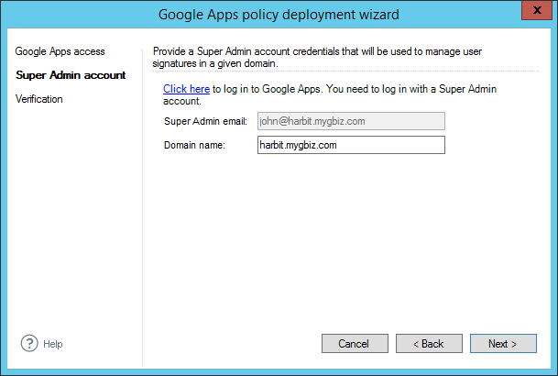Select the Super Admin account step
The image size is (558, 376).
tap(71, 75)
